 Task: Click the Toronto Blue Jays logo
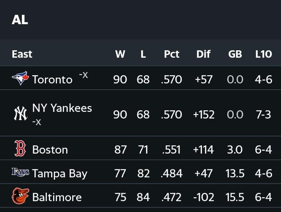(x=20, y=78)
